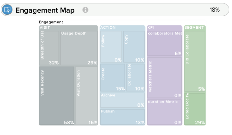Click the Create action tile

(113, 78)
